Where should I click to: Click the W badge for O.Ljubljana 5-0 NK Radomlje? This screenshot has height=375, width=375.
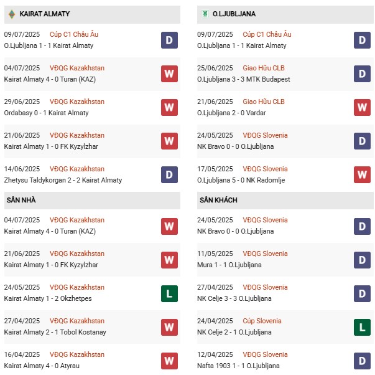(x=363, y=174)
